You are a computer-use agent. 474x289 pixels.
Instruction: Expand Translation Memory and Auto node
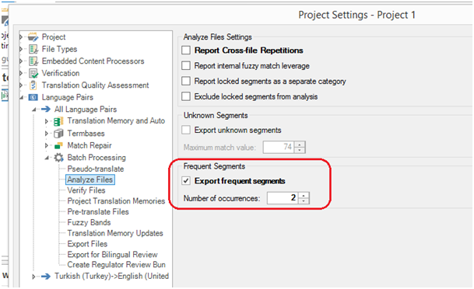pos(46,121)
